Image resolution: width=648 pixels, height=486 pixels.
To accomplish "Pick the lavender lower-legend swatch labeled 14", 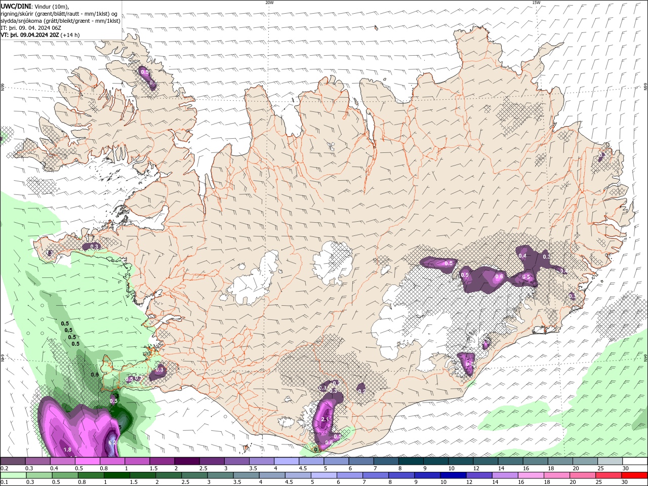I will 505,475.
